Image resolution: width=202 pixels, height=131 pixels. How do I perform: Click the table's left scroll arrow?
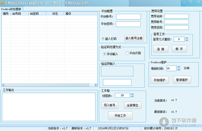coord(3,85)
